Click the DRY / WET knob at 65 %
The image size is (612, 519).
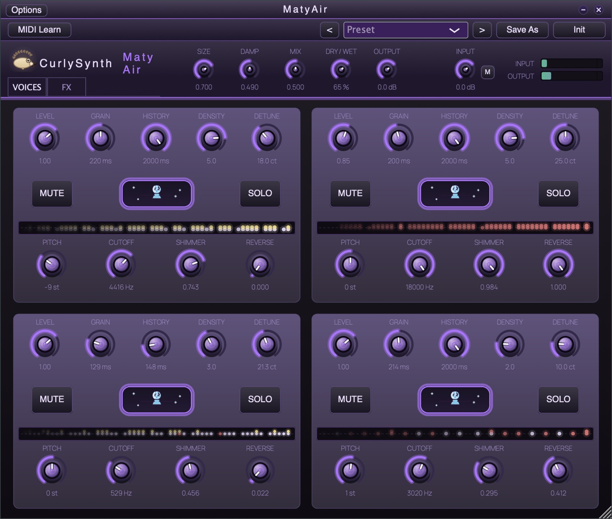pos(341,70)
